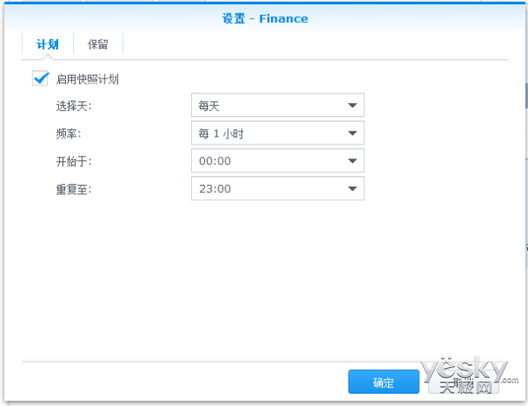Click the 频率 field label
528x406 pixels.
click(x=68, y=134)
